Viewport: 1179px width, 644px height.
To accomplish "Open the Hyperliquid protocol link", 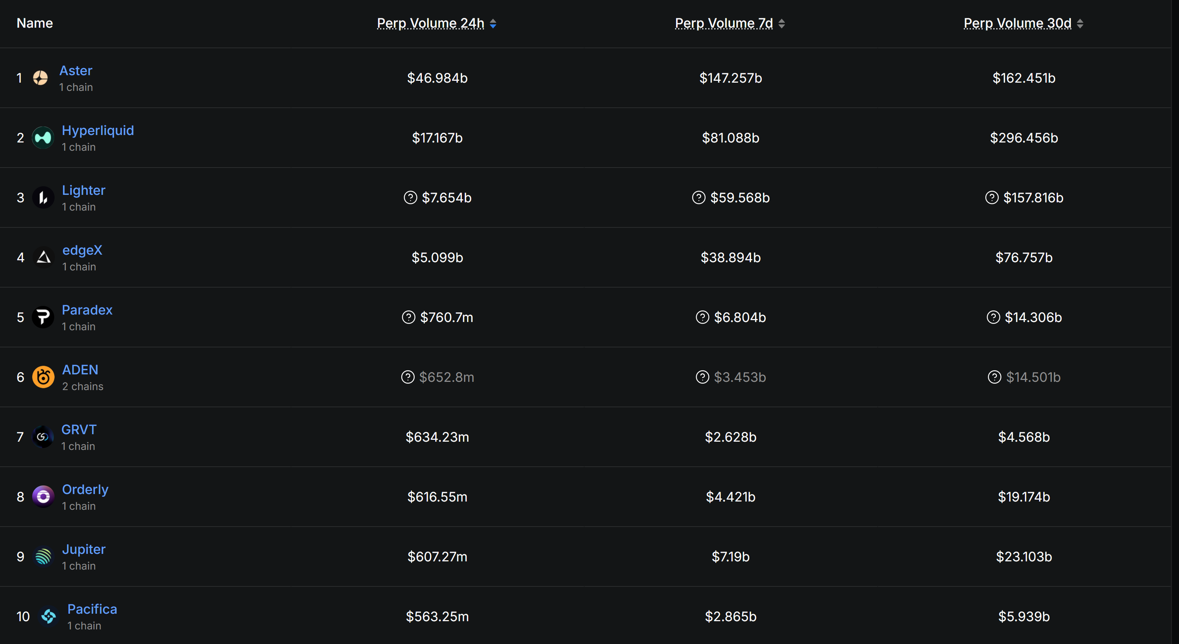I will 98,131.
